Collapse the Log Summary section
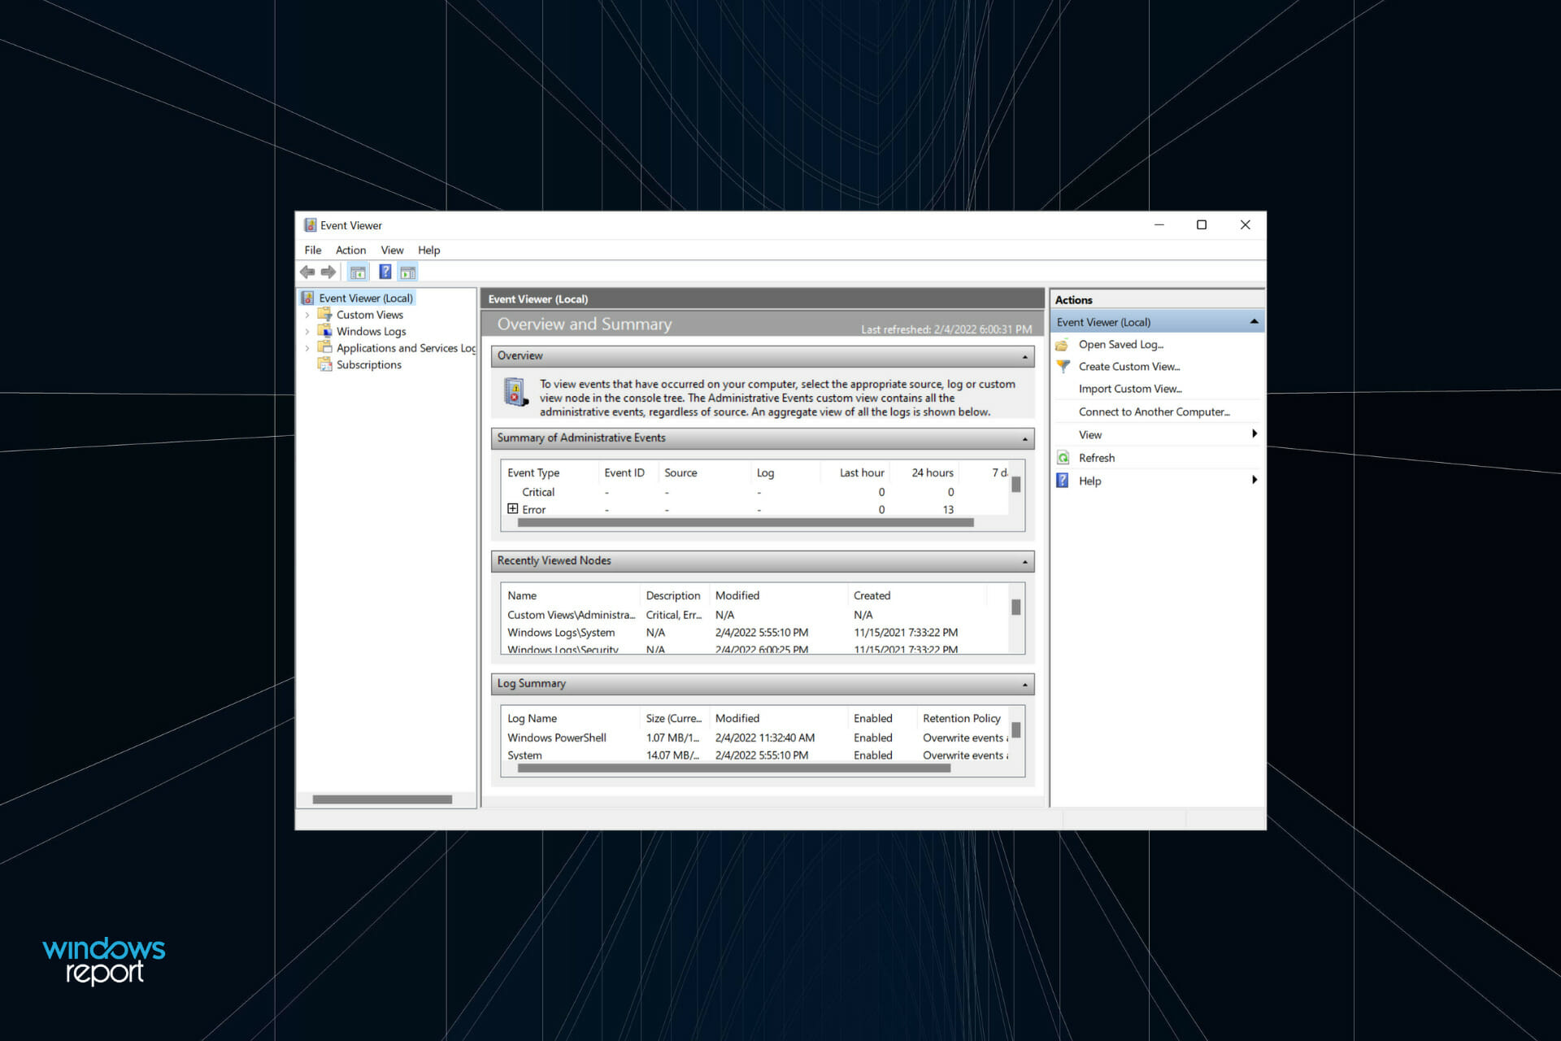Screen dimensions: 1561x1041 tap(1024, 685)
